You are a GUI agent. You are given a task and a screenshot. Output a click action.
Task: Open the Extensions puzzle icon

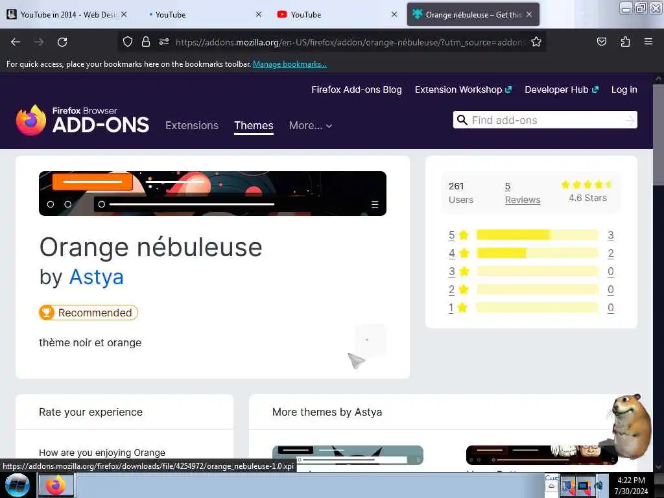[x=625, y=42]
